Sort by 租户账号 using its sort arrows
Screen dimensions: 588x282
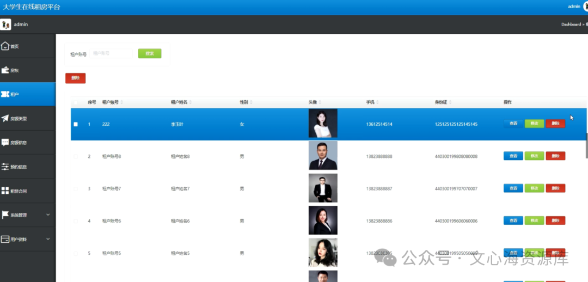click(x=121, y=102)
